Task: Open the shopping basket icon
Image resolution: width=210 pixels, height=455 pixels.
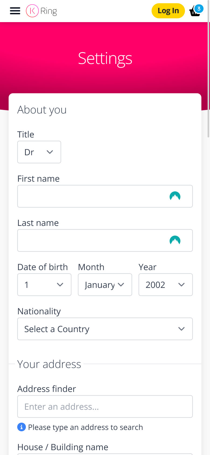Action: coord(194,12)
